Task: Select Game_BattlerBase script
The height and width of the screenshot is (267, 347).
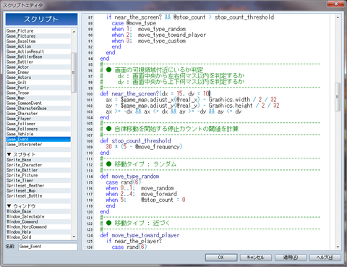Action: pos(38,56)
